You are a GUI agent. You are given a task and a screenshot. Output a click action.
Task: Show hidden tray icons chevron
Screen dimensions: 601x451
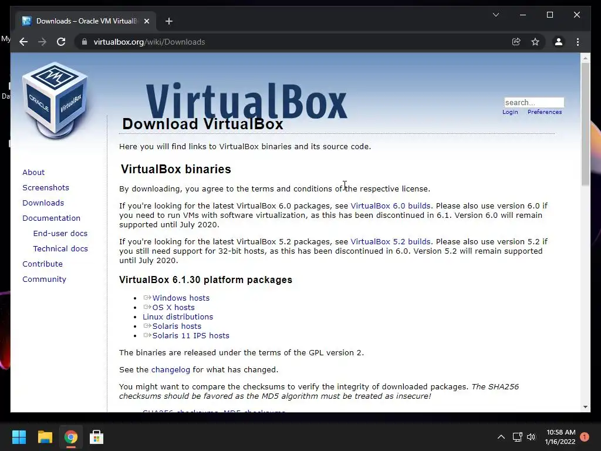coord(501,437)
